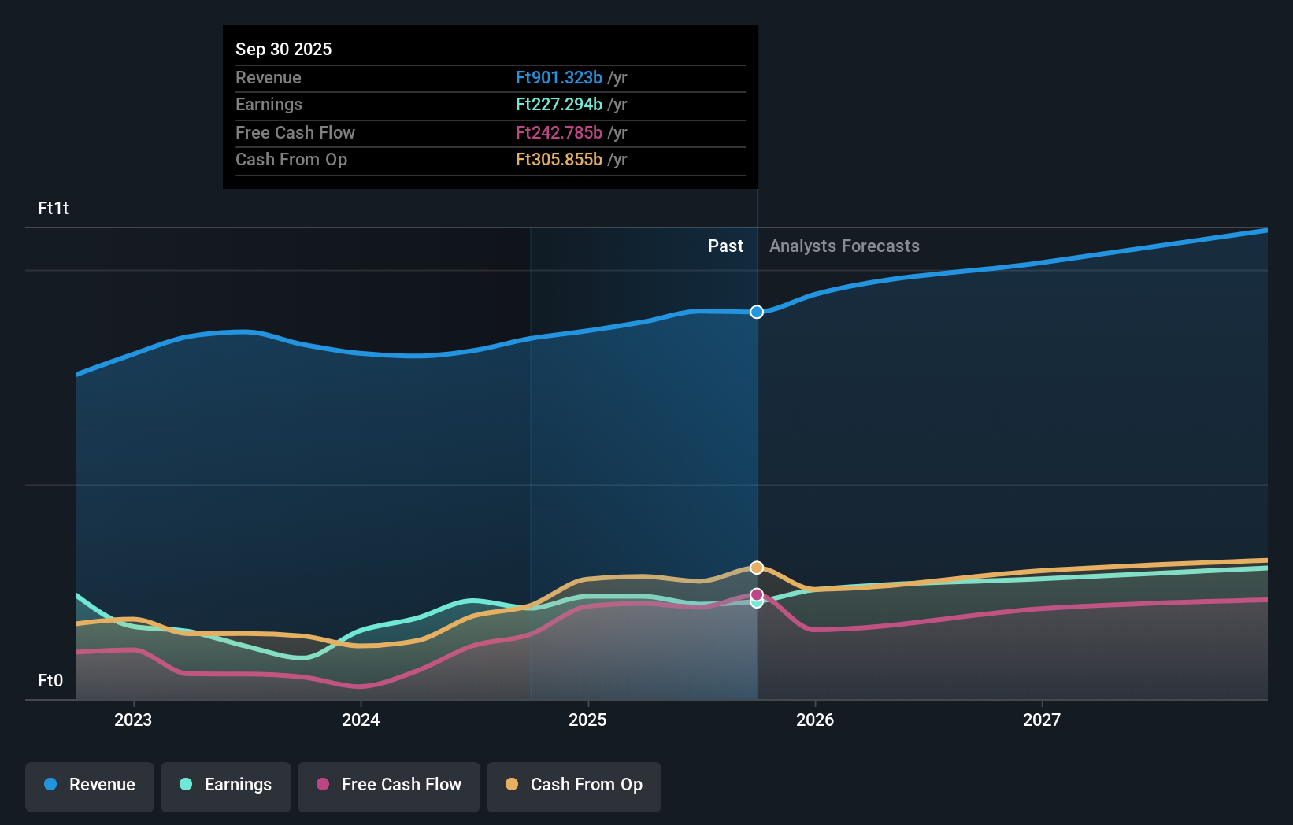Toggle the Free Cash Flow series off

click(x=388, y=786)
